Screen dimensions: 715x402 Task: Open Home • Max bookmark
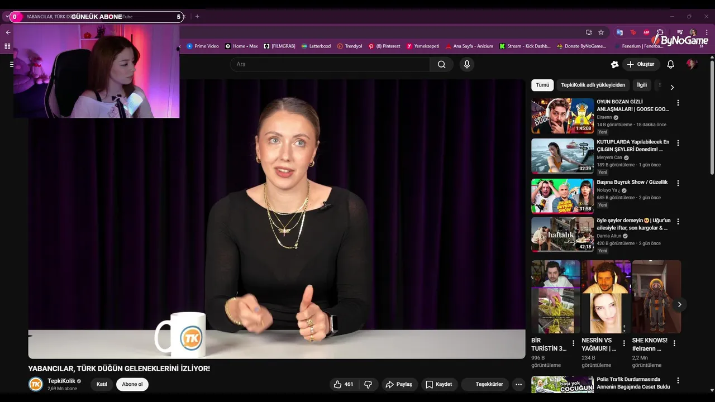point(241,46)
